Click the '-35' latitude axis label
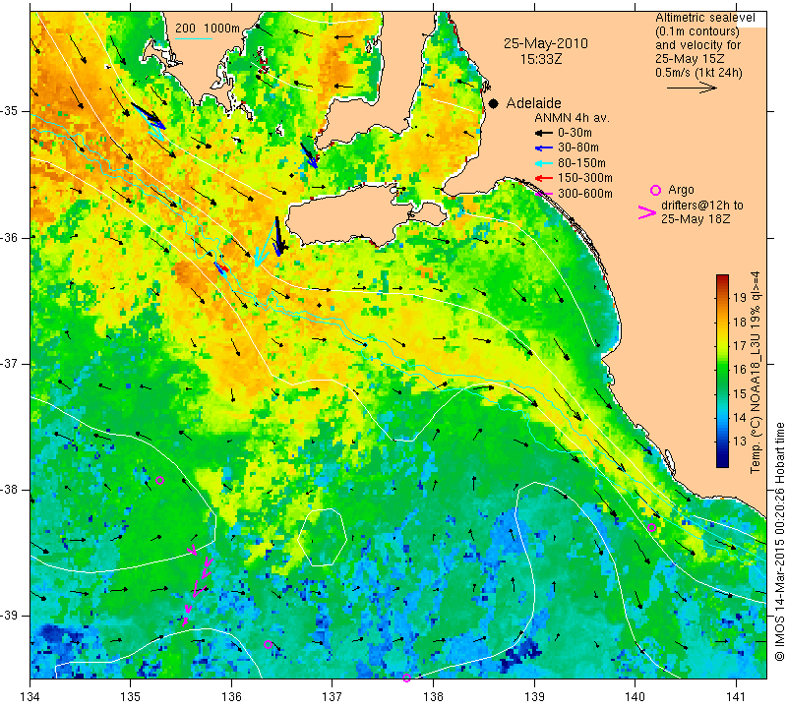Viewport: 787px width, 708px height. [x=9, y=111]
